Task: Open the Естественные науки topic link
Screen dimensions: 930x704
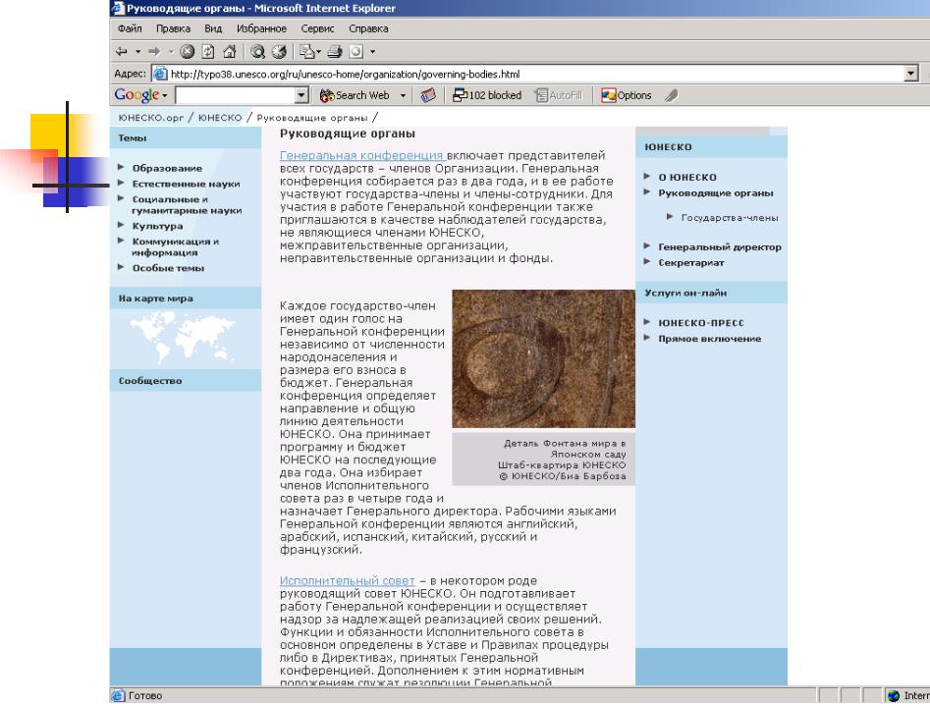Action: click(x=186, y=184)
